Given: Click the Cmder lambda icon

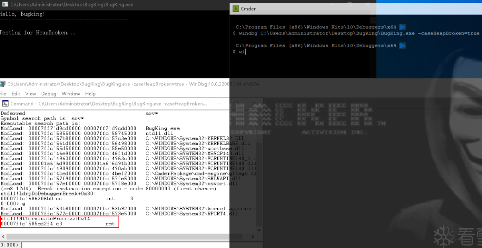Looking at the screenshot, I should coord(236,8).
